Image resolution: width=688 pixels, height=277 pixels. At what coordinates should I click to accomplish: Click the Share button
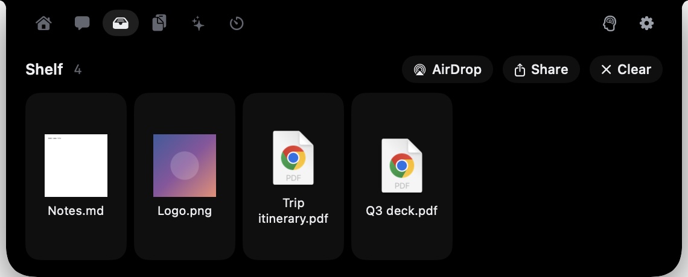tap(541, 69)
